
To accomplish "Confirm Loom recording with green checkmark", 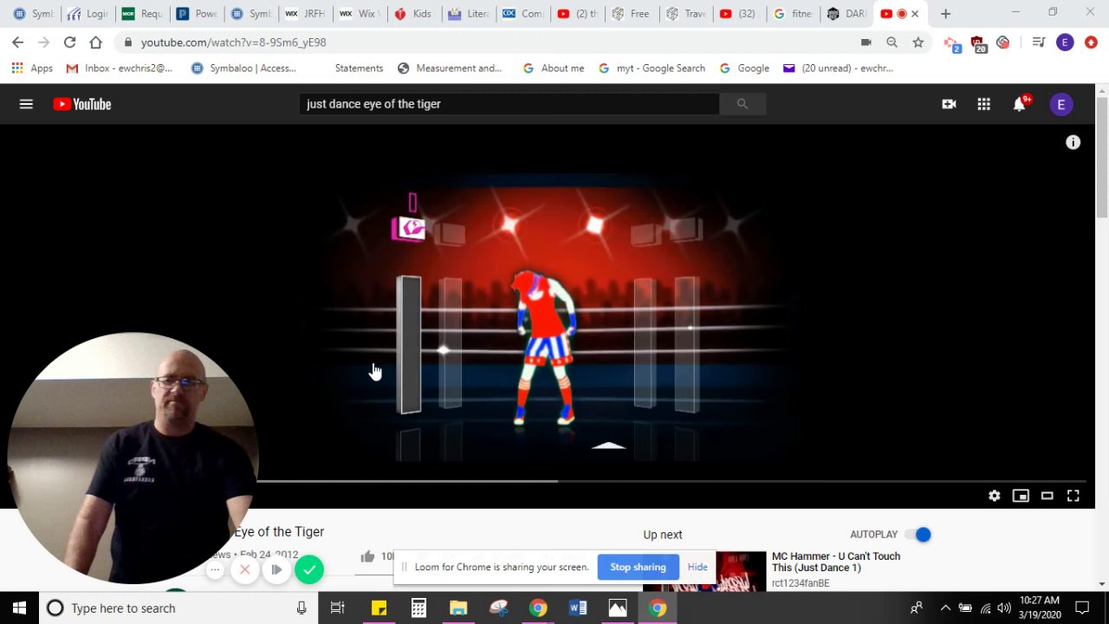I will point(308,569).
